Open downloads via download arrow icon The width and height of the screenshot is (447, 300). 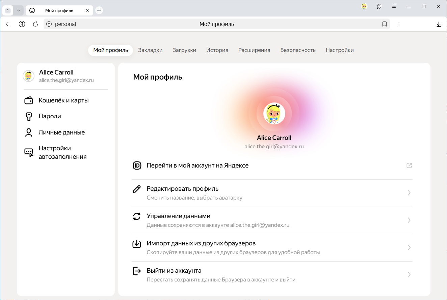[x=439, y=24]
